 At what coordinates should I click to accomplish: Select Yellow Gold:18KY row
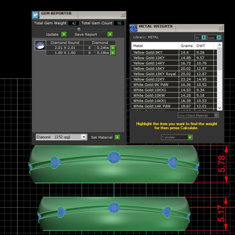coord(174,69)
